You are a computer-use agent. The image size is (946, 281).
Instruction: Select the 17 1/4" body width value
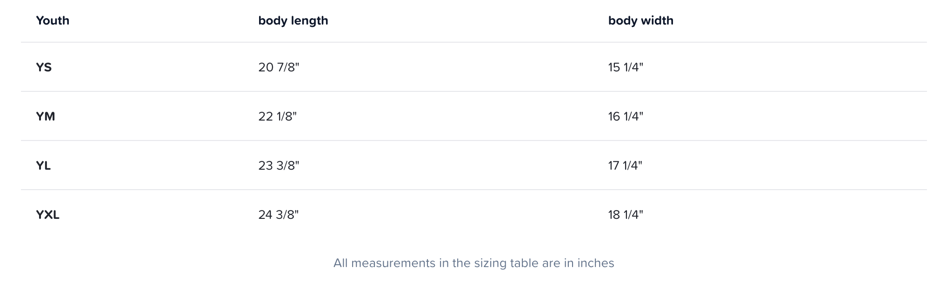tap(625, 166)
